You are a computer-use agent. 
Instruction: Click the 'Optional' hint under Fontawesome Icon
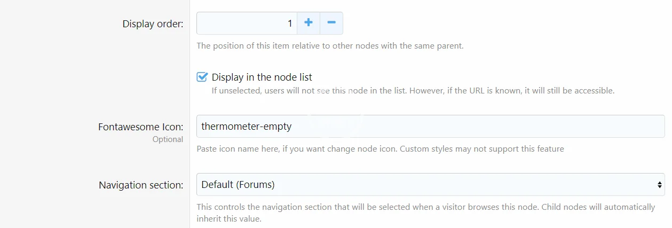tap(168, 139)
